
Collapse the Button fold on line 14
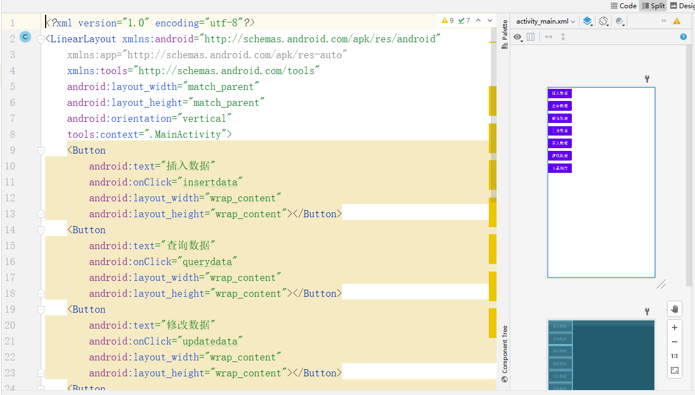coord(41,230)
